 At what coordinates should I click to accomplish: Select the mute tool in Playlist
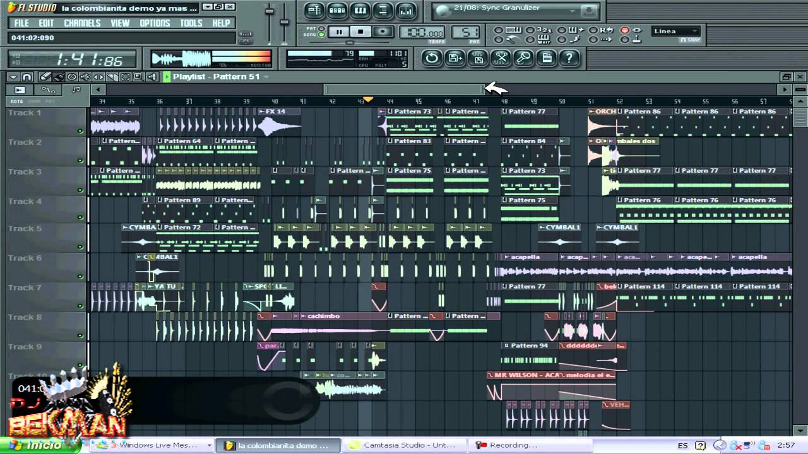pyautogui.click(x=85, y=77)
